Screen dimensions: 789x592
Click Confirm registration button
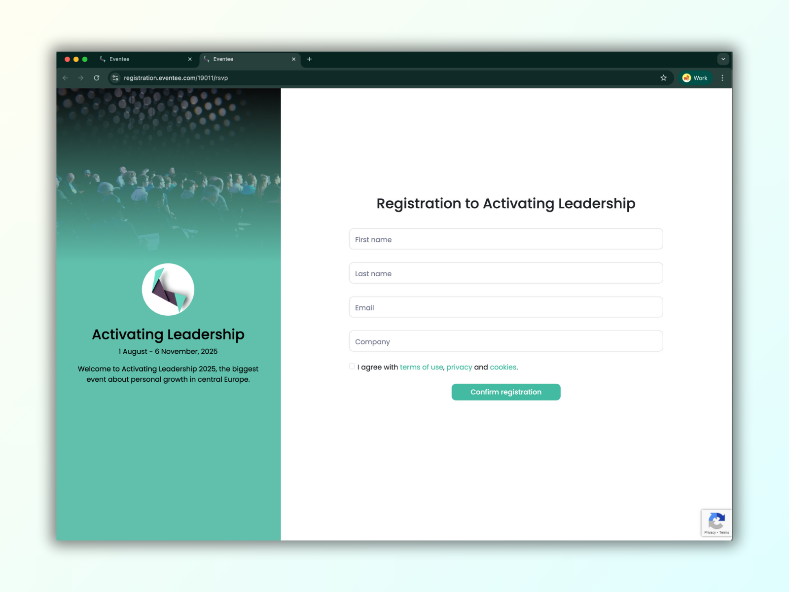point(506,392)
